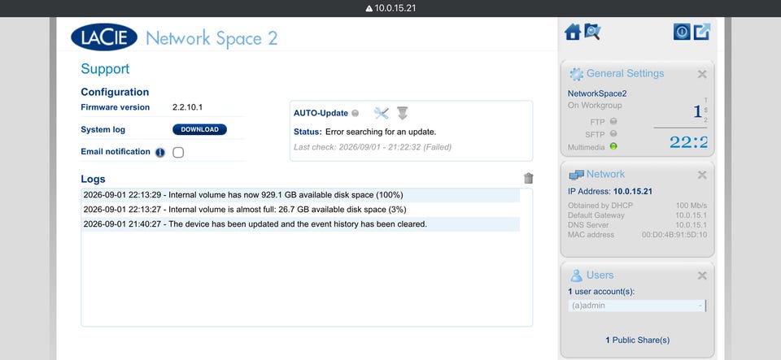Click firmware version value 2.2.10.1
Image resolution: width=781 pixels, height=360 pixels.
tap(188, 107)
